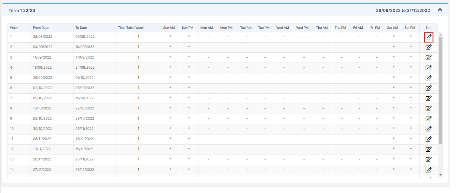This screenshot has height=193, width=457.
Task: Edit the timetable for week 1
Action: coord(428,36)
